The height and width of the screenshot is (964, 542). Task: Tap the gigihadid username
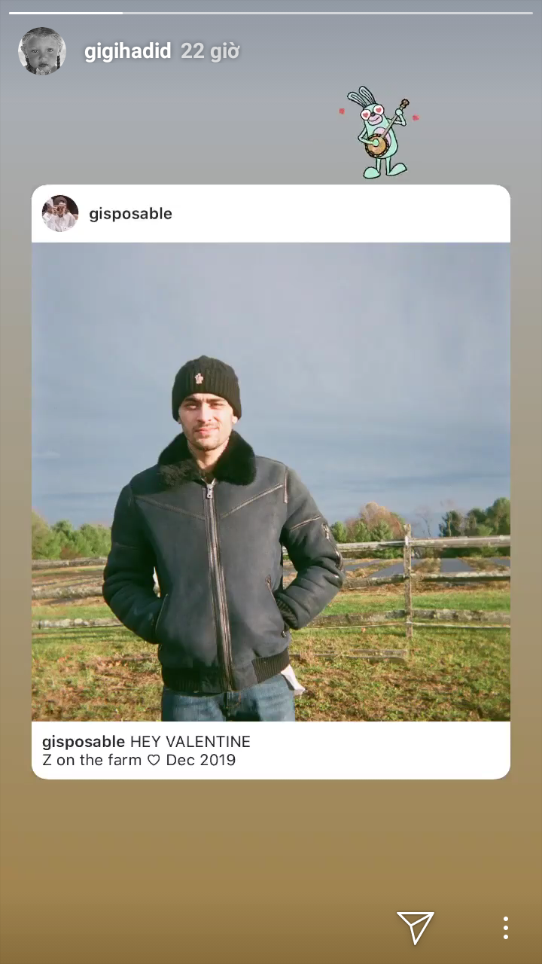pyautogui.click(x=128, y=51)
